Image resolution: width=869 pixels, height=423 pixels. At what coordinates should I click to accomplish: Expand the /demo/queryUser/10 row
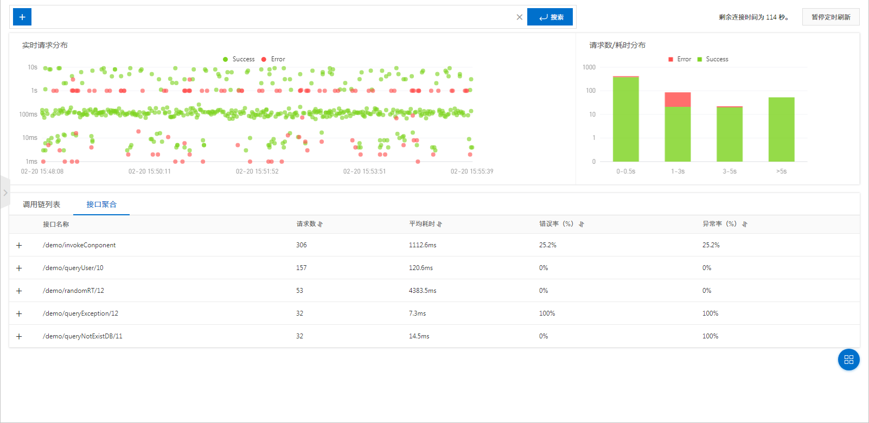(19, 268)
